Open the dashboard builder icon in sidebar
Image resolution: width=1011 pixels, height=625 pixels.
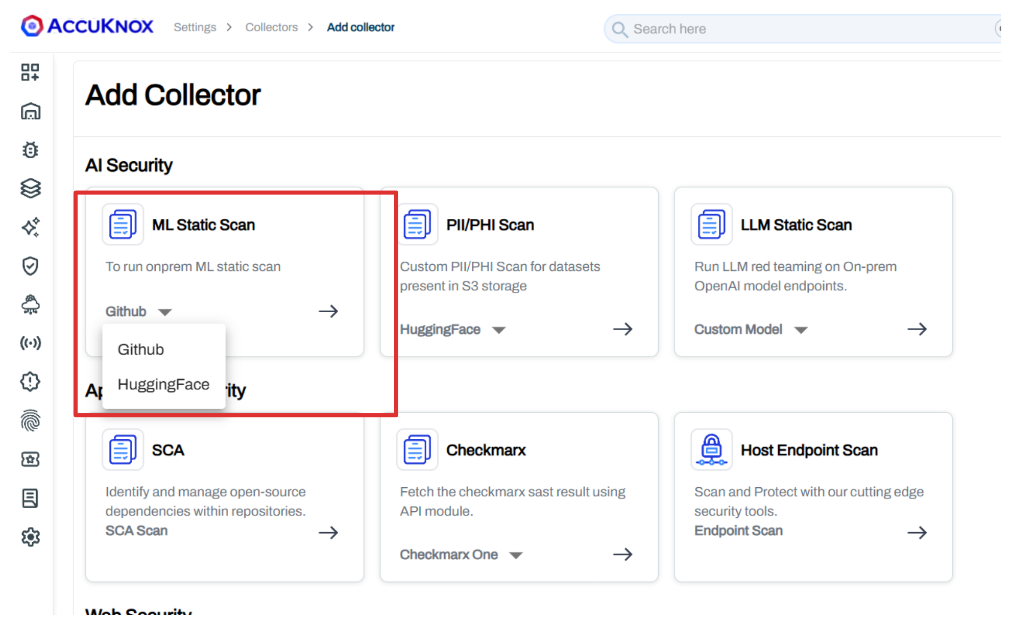pyautogui.click(x=31, y=72)
